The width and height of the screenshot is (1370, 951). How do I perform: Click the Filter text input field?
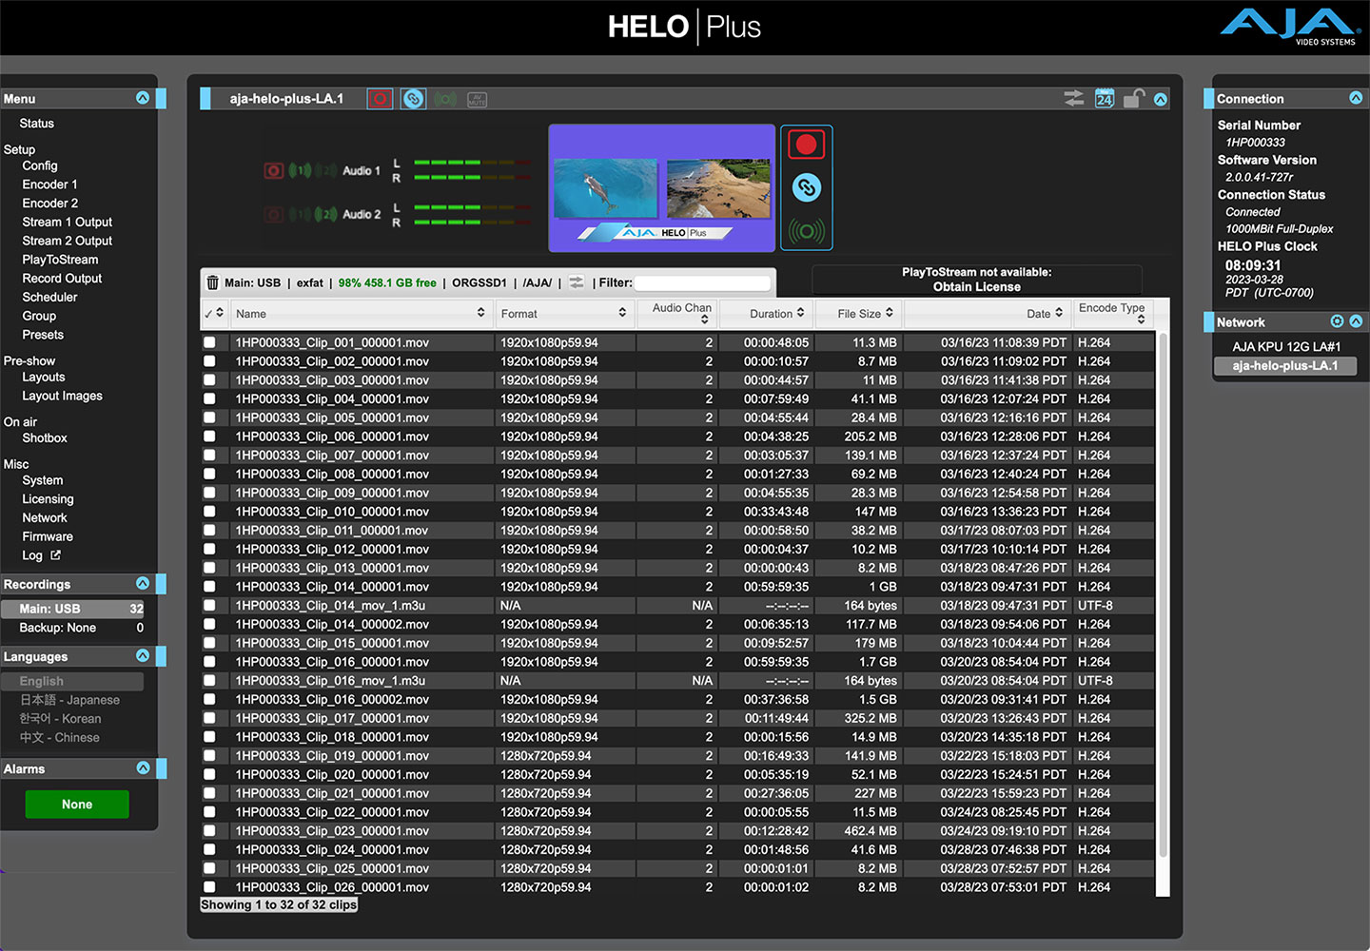[702, 282]
